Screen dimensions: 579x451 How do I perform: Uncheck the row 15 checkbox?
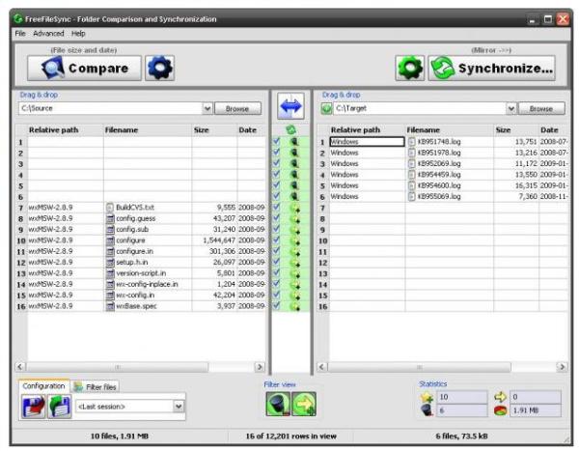click(x=276, y=295)
